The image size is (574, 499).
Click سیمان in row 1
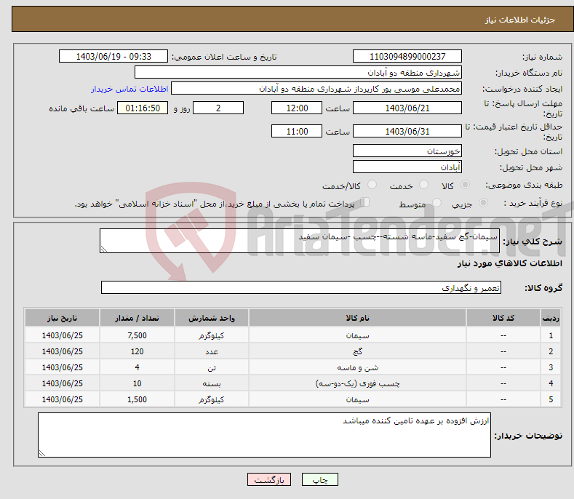(357, 335)
